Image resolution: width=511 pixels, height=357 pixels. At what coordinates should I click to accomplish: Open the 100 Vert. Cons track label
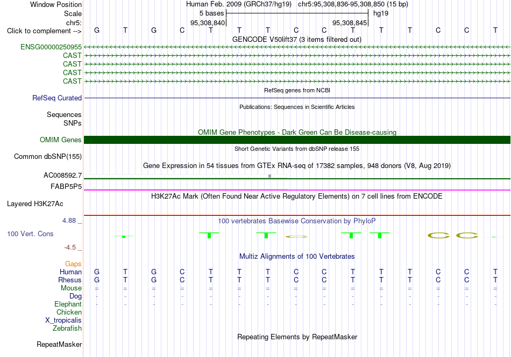30,234
